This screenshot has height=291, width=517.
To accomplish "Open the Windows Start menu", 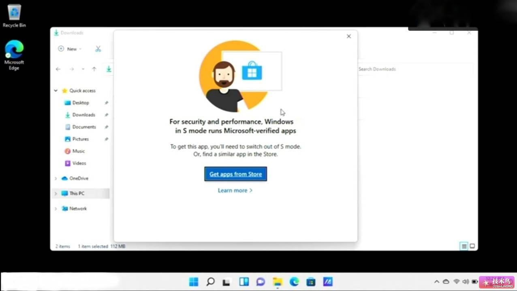I will 194,282.
